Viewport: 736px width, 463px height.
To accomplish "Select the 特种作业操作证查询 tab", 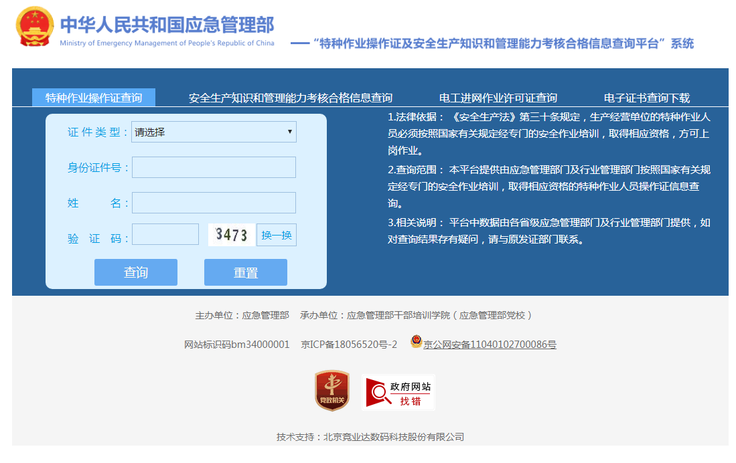I will pyautogui.click(x=94, y=98).
